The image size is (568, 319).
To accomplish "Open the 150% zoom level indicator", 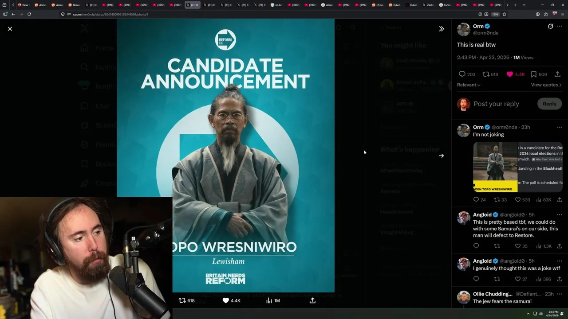I will 495,14.
